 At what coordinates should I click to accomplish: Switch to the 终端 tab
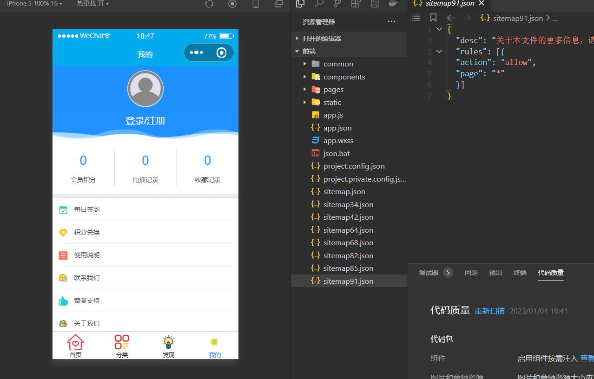520,273
